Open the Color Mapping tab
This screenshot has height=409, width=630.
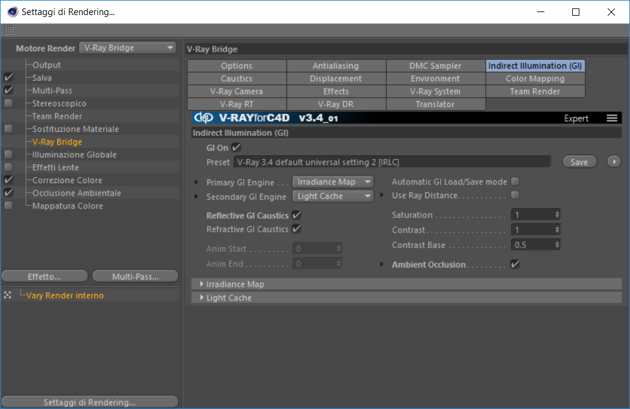535,79
